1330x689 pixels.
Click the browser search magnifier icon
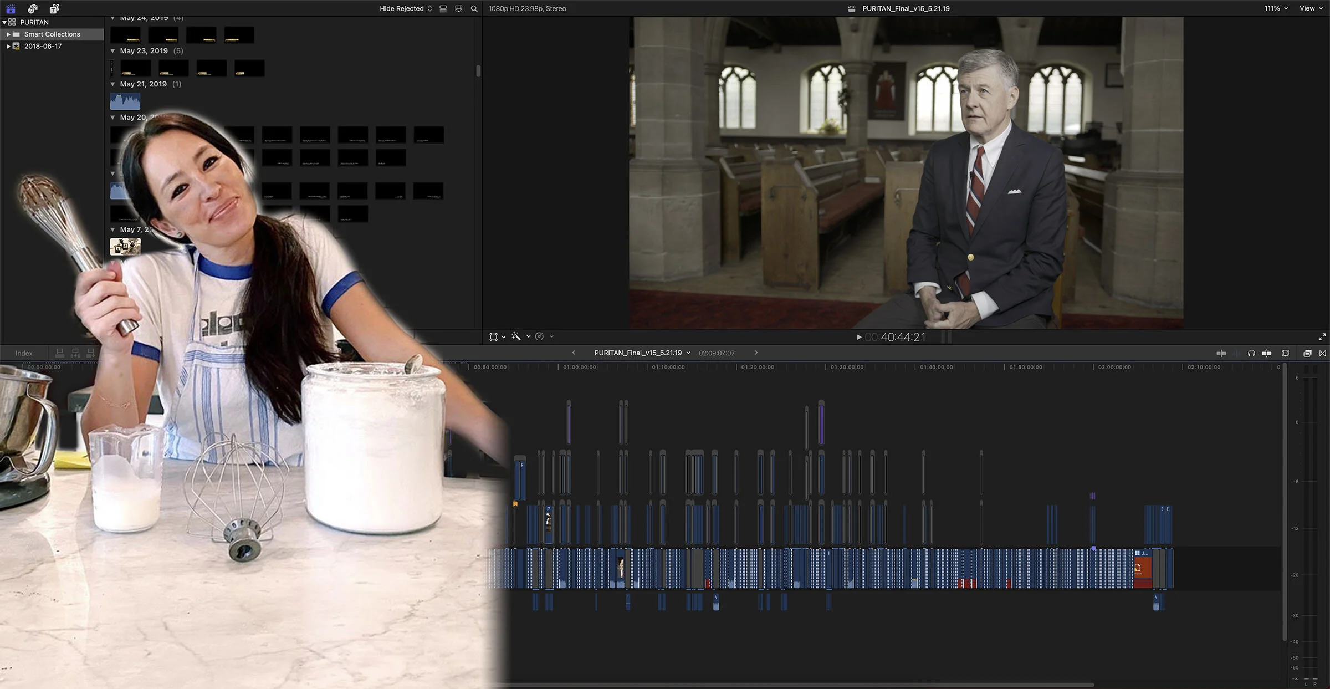tap(474, 8)
